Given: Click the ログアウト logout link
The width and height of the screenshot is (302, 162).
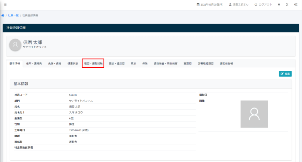Looking at the screenshot, I should click(263, 4).
